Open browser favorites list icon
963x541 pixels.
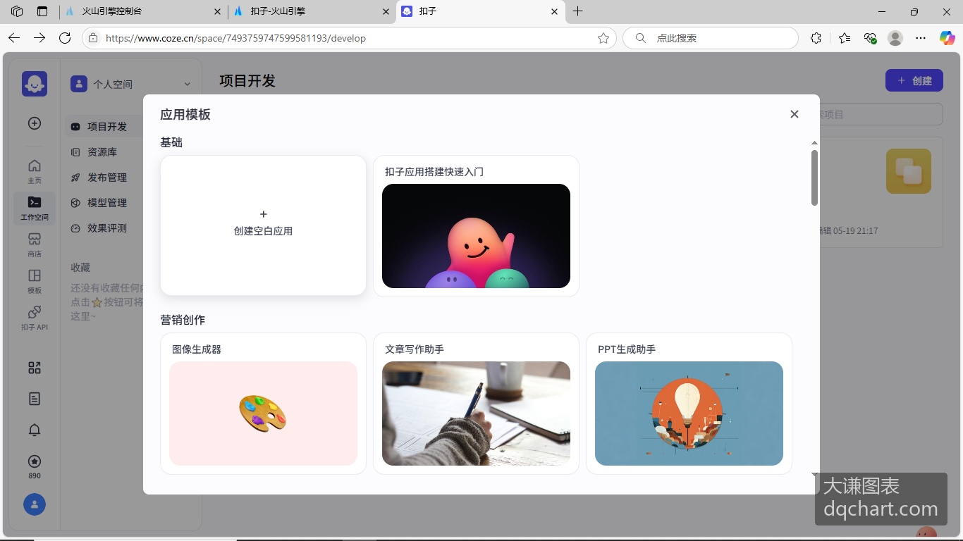pos(845,38)
